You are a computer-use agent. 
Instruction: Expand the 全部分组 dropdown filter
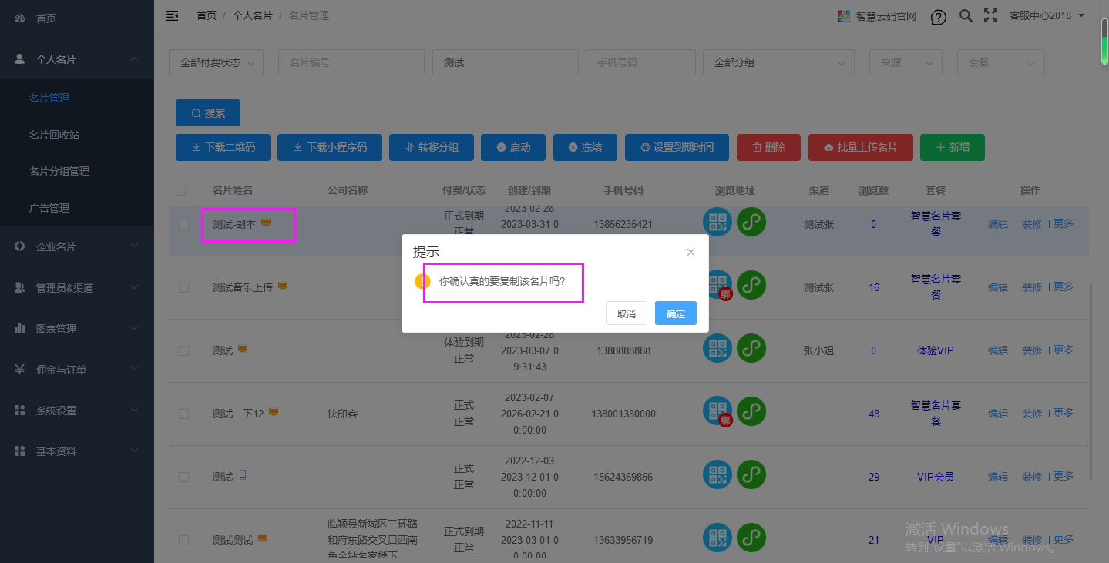point(778,62)
